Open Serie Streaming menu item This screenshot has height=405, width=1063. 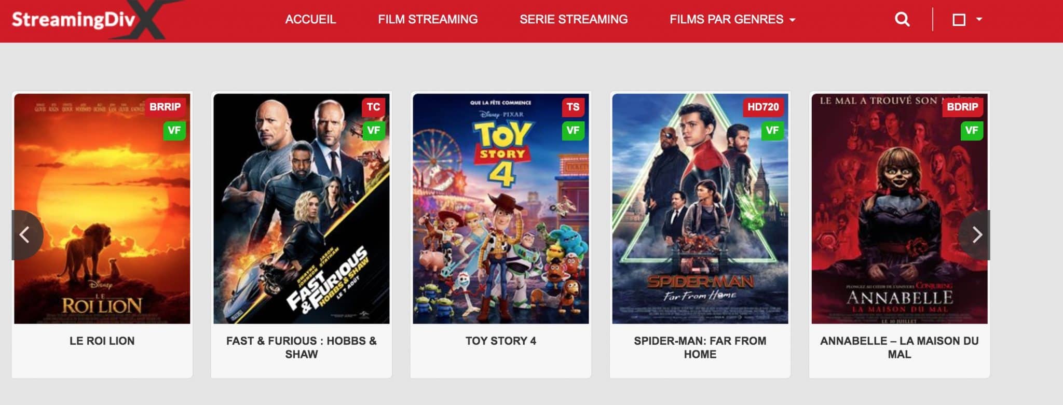coord(574,20)
